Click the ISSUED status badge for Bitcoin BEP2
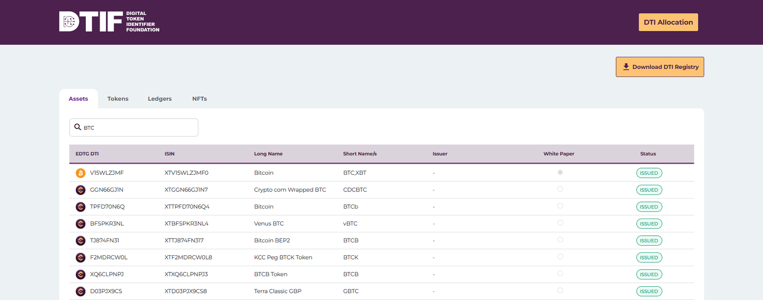 click(649, 240)
